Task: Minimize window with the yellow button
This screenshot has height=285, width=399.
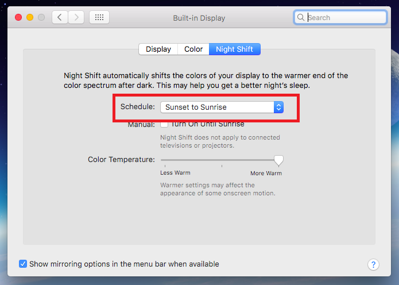Action: point(30,17)
